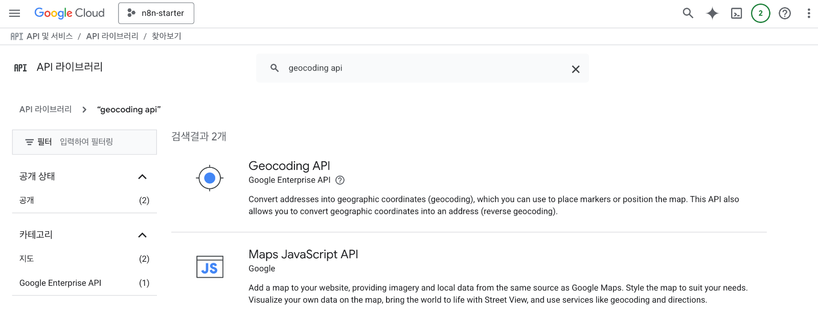The image size is (818, 318).
Task: Go to 'API 라이브러리' top breadcrumb
Action: click(112, 36)
